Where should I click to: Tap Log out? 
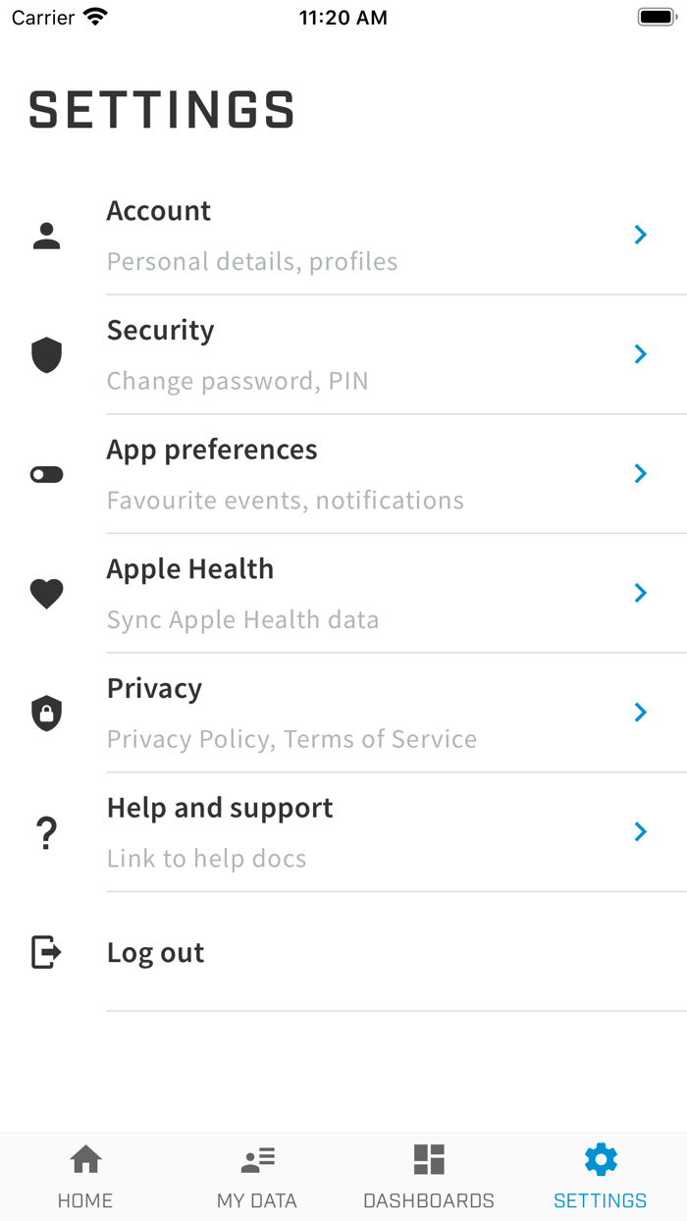pos(155,952)
